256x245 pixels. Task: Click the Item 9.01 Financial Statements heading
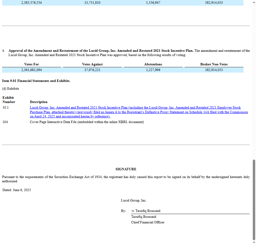pos(36,81)
